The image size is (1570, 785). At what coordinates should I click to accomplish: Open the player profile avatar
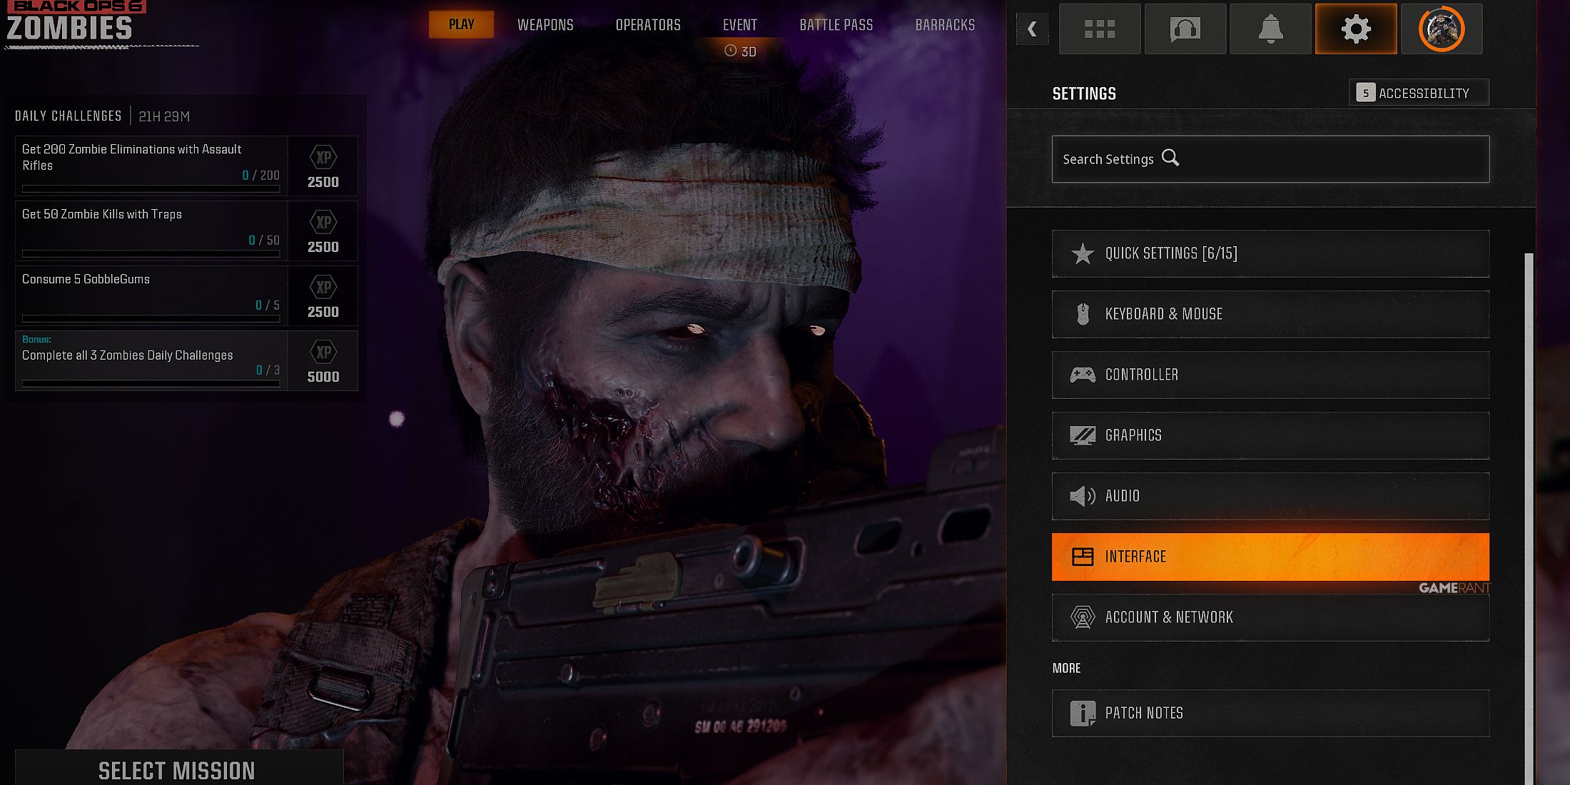coord(1442,29)
